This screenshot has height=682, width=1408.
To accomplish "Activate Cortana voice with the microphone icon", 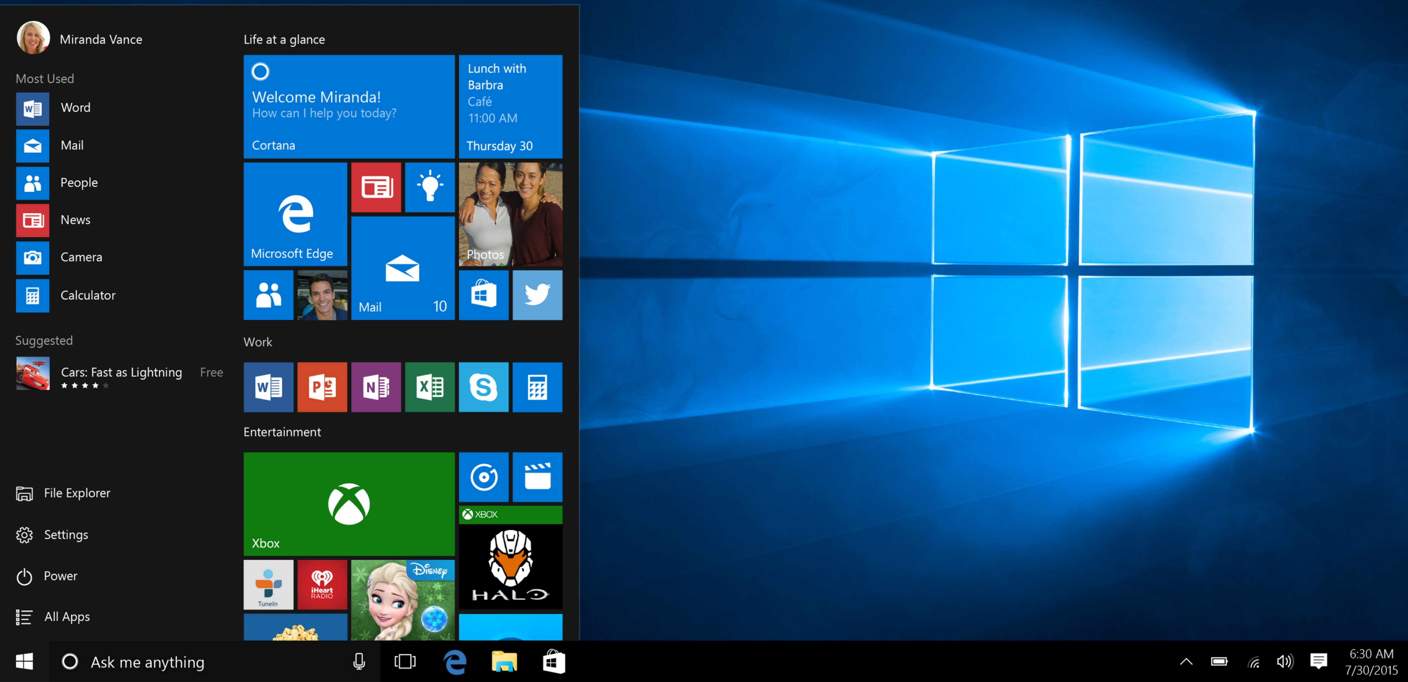I will tap(359, 661).
